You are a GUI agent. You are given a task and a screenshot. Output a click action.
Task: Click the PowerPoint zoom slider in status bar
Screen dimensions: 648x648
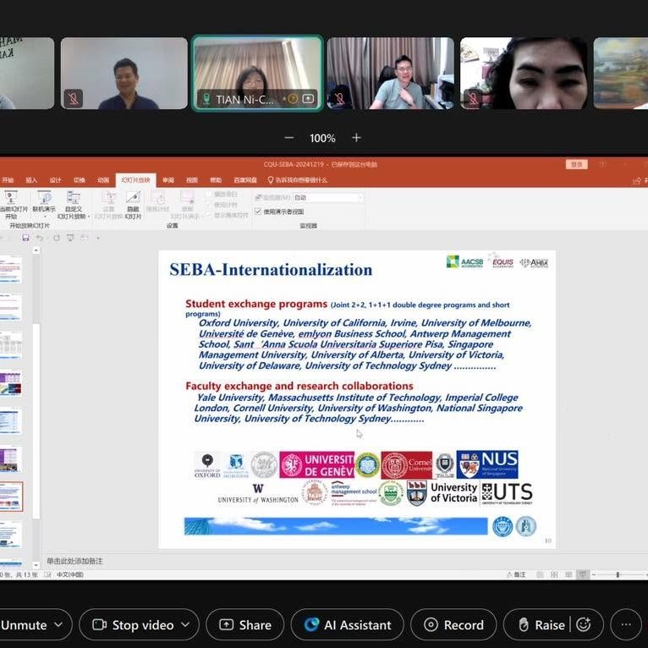pyautogui.click(x=618, y=574)
